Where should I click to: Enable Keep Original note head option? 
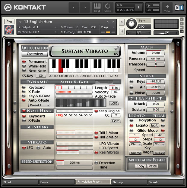tap(96, 111)
